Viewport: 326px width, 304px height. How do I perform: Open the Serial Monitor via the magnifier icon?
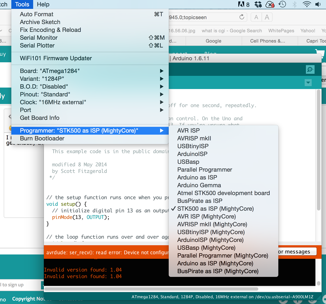[x=310, y=69]
